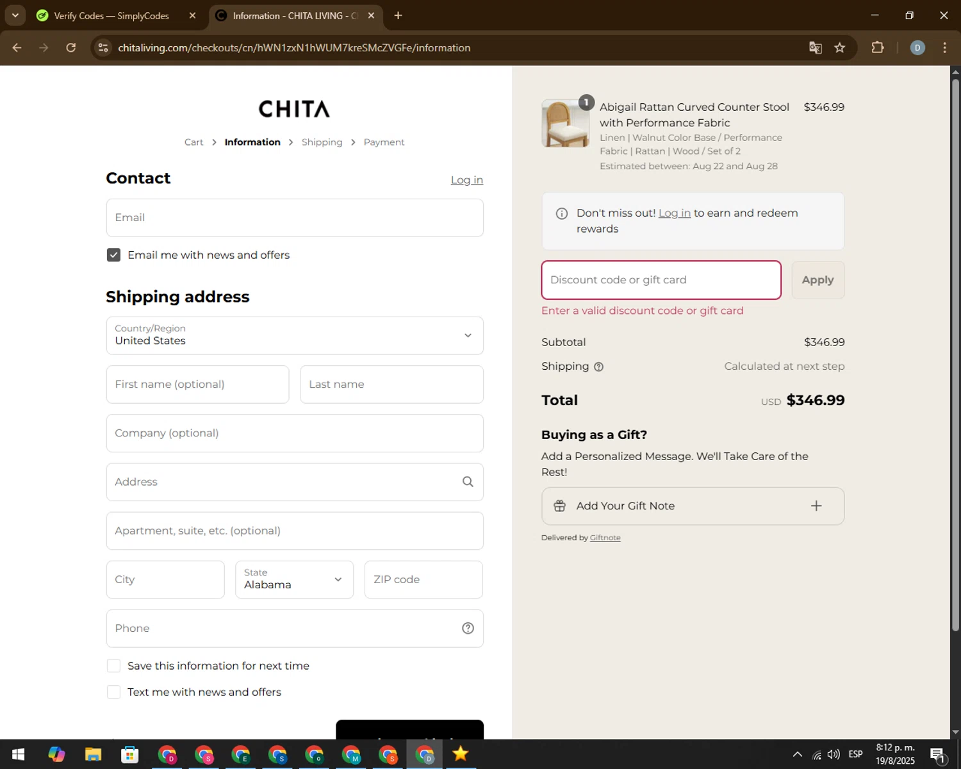Focus the Apartment, suite, etc. field
The image size is (961, 769).
coord(295,531)
